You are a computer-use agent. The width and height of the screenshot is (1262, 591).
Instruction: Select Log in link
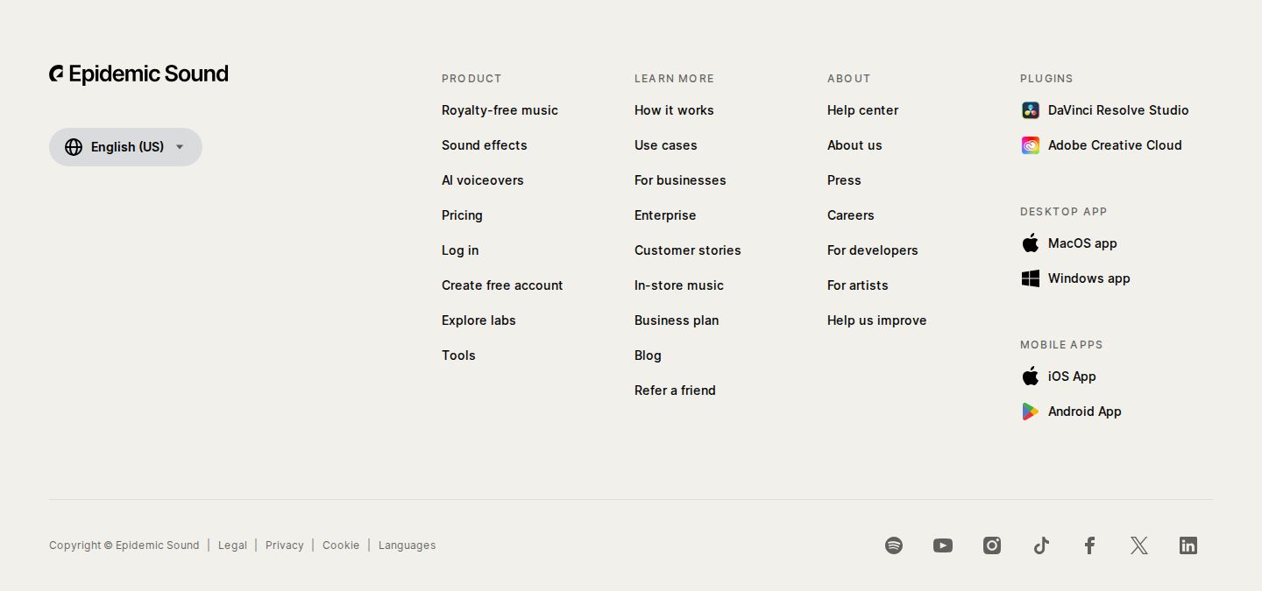point(460,250)
